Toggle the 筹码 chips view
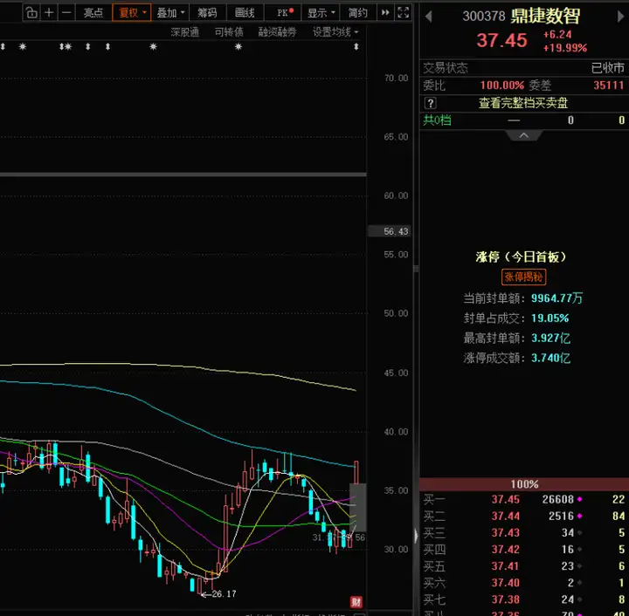The width and height of the screenshot is (629, 616). 207,13
